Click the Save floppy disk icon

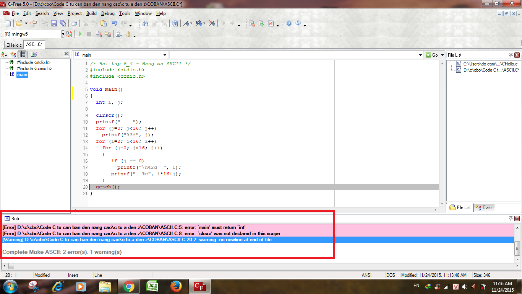coord(54,23)
